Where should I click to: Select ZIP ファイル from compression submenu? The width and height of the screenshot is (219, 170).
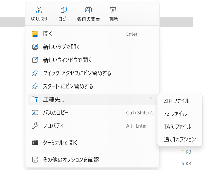coord(176,101)
